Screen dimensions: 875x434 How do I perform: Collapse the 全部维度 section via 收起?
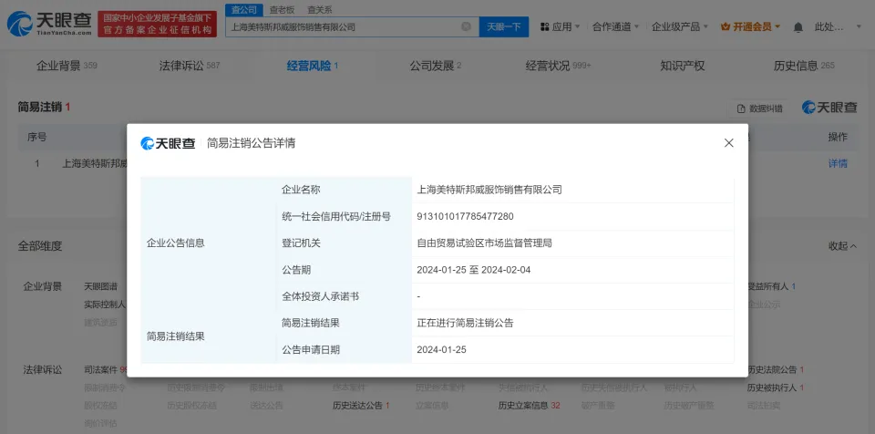(841, 246)
